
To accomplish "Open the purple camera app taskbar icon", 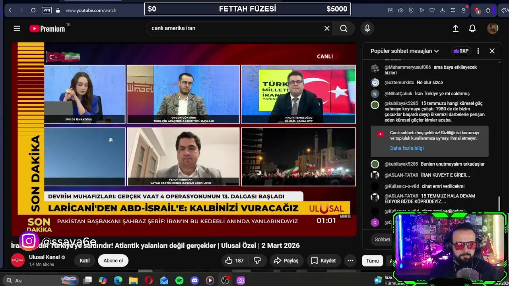I will coord(241,280).
